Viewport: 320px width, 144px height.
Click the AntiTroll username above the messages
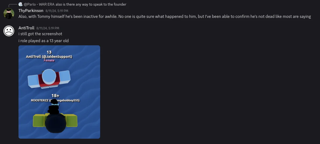click(x=26, y=28)
